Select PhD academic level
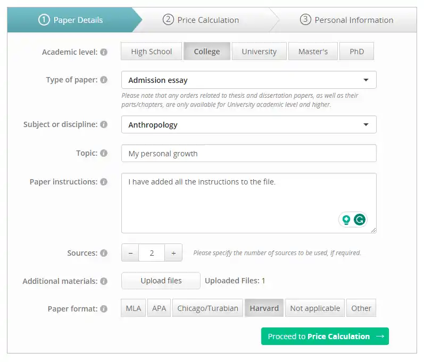The image size is (424, 362). point(356,52)
